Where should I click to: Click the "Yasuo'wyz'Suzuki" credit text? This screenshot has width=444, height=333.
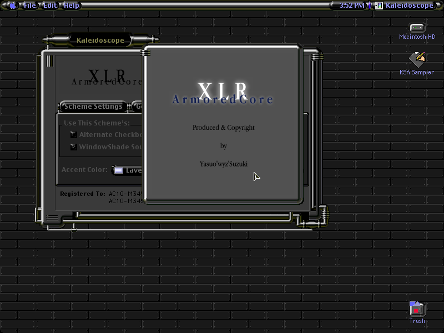[224, 164]
